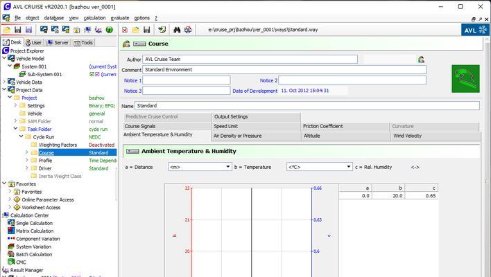Open the Temperature unit dropdown
Screen dimensions: 491x277
[349, 167]
